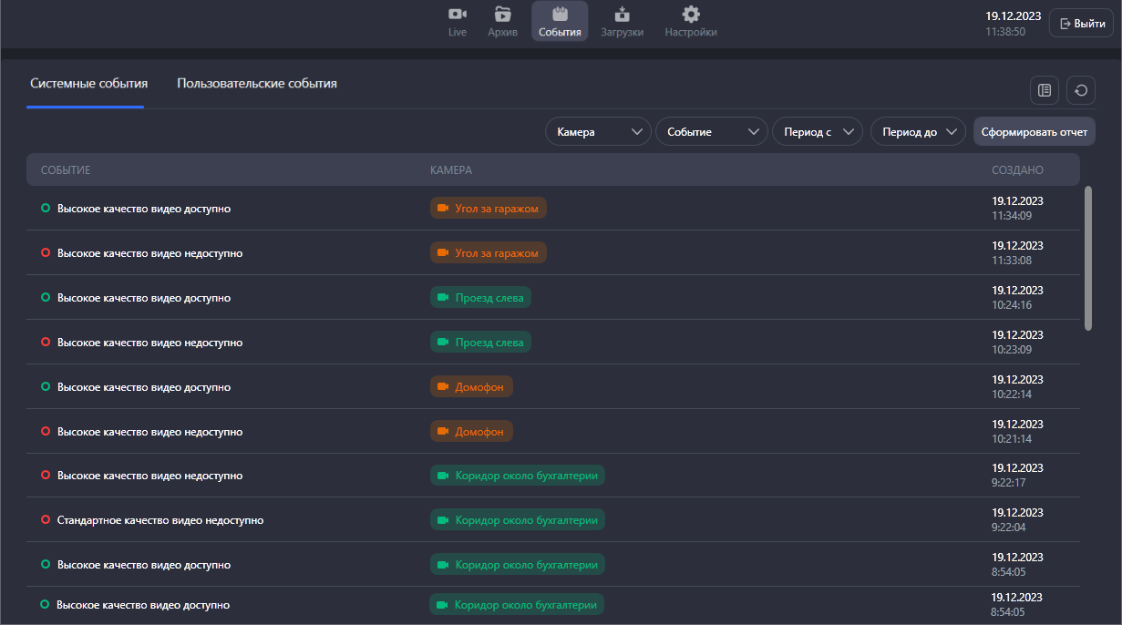
Task: Click the list view layout icon
Action: [1045, 90]
